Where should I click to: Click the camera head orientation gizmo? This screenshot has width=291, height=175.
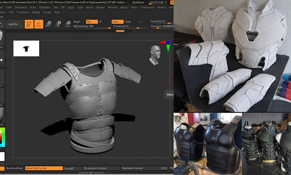[x=155, y=55]
